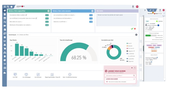
Task: Open Lien eCatalogue shortcut
Action: (26, 75)
